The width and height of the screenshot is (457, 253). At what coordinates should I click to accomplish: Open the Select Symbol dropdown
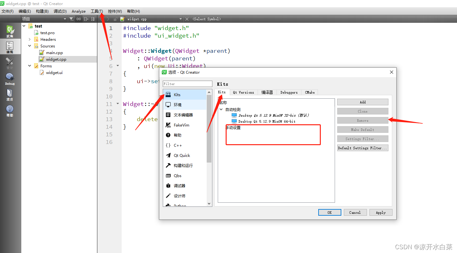(x=207, y=19)
